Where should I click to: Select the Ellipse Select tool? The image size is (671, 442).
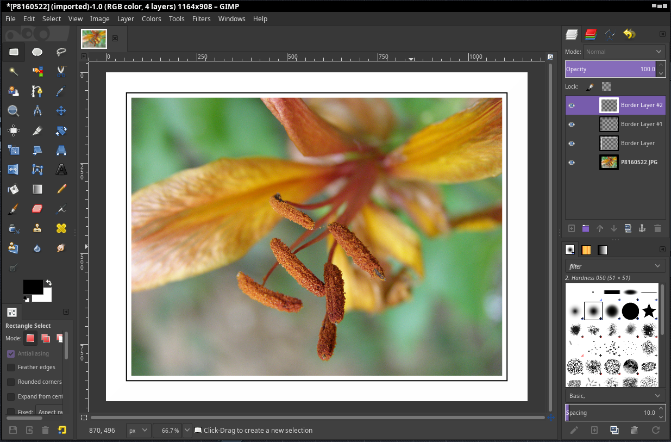(x=37, y=52)
